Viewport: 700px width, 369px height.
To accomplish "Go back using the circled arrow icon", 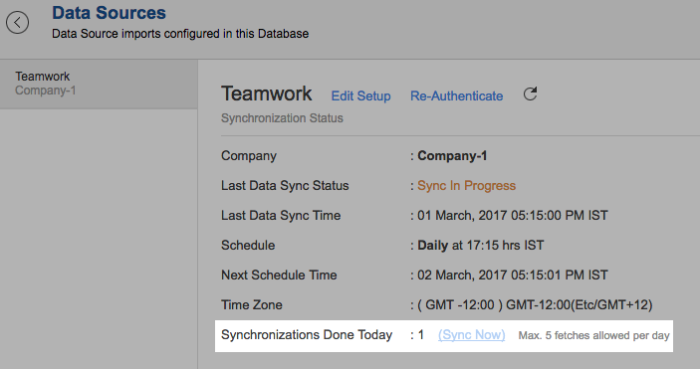I will (x=17, y=22).
